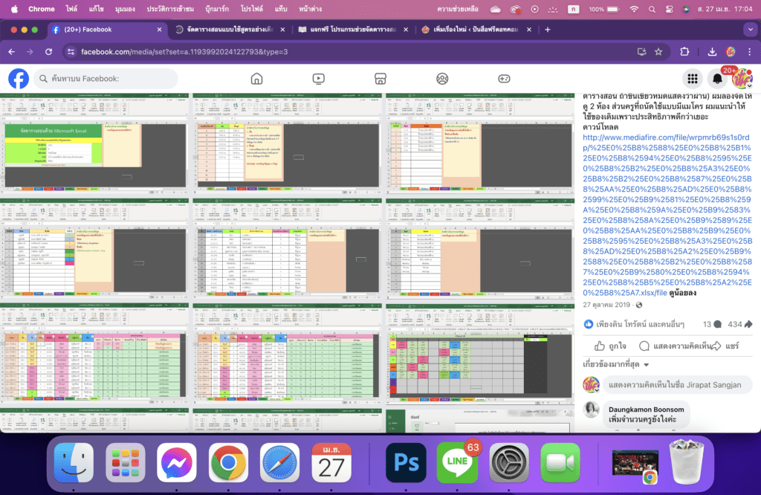Open Chrome extensions puzzle icon
This screenshot has height=495, width=761.
pos(684,51)
